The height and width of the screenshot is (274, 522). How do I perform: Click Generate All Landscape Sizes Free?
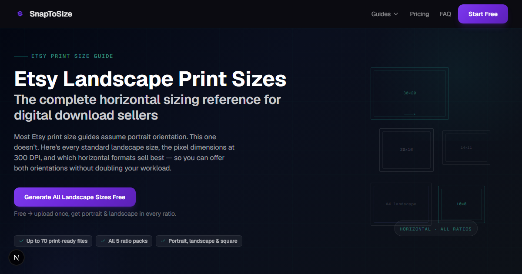pyautogui.click(x=75, y=197)
